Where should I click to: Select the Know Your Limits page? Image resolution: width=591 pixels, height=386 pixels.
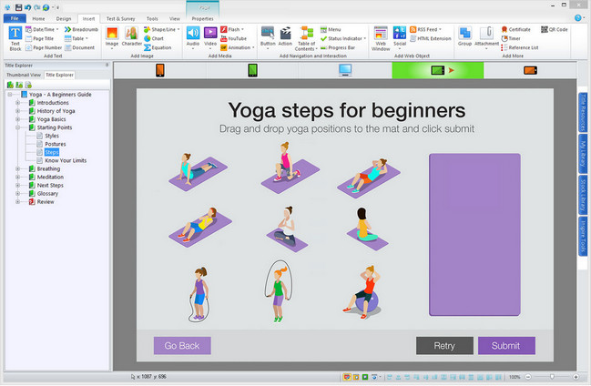coord(64,160)
